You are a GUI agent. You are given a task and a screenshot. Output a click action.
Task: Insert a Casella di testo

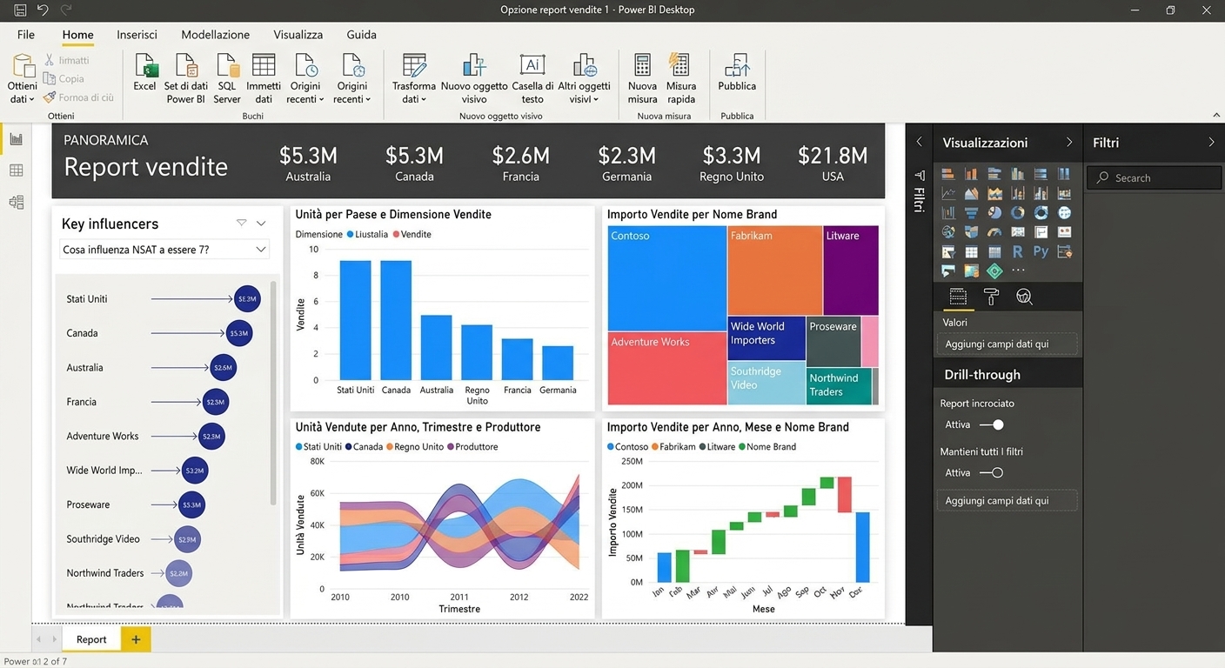pyautogui.click(x=532, y=78)
